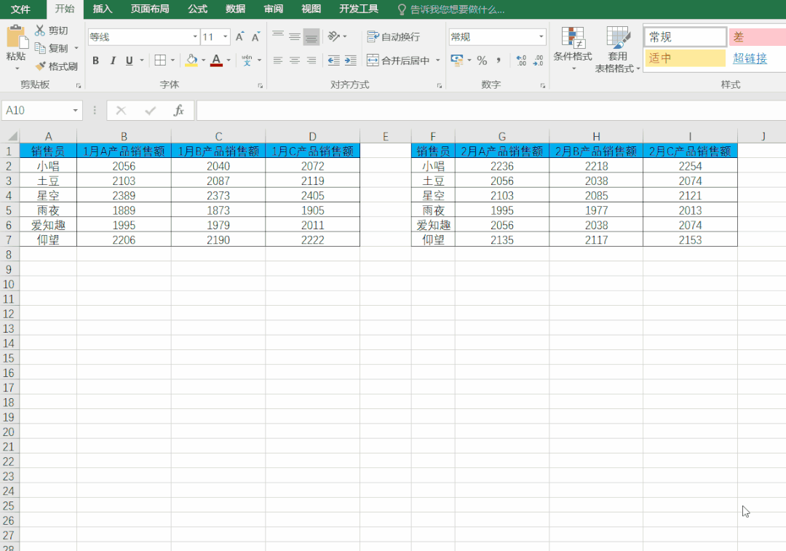Image resolution: width=786 pixels, height=551 pixels.
Task: Click the cancel X in formula bar
Action: click(x=122, y=111)
